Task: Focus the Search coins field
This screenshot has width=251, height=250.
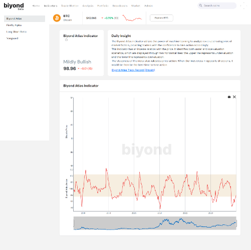Action: [x=217, y=5]
